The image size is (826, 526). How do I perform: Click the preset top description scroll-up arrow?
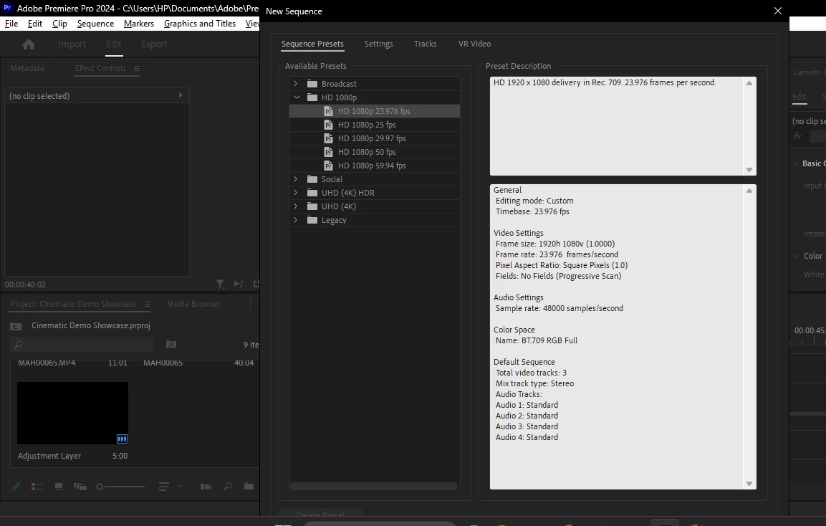(749, 83)
